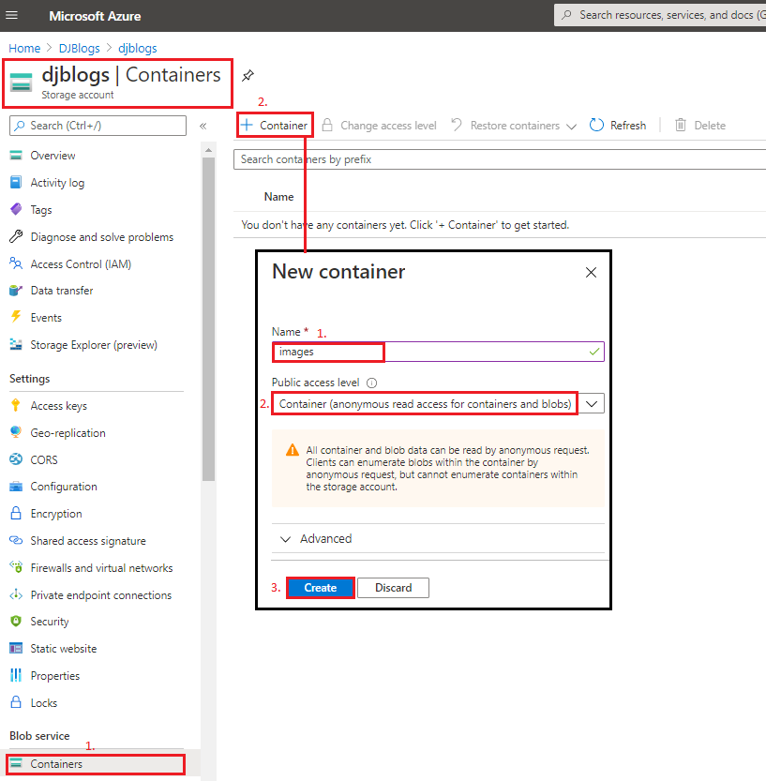This screenshot has height=781, width=766.
Task: Click the DJBlogs breadcrumb link
Action: point(79,49)
